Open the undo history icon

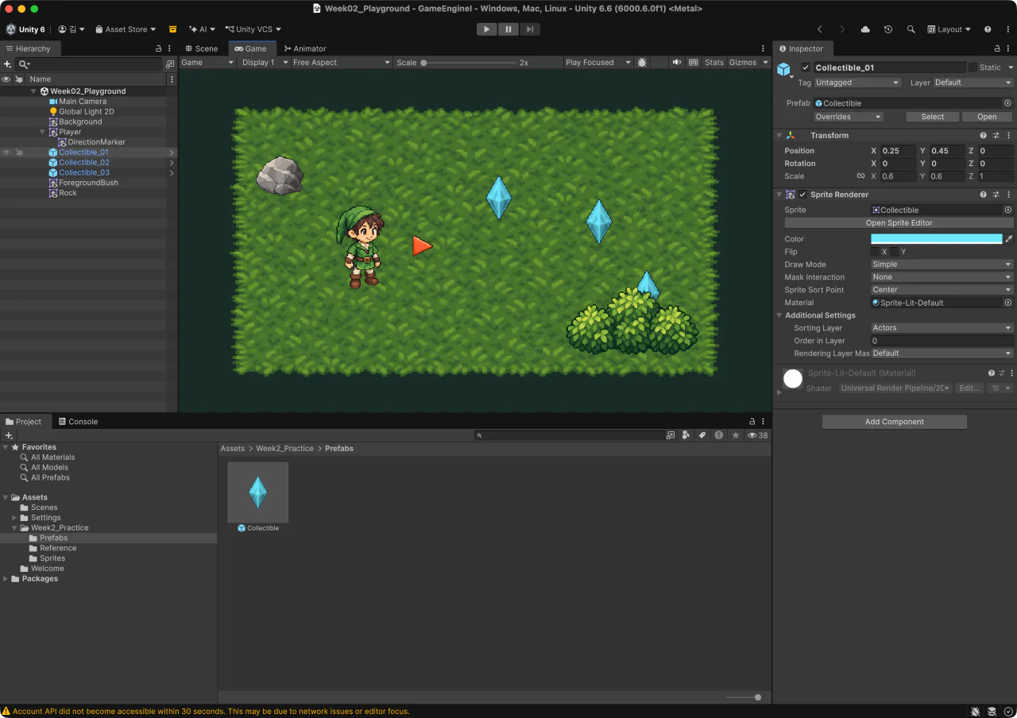[888, 29]
